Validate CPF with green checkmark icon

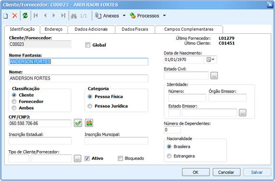(x=78, y=123)
